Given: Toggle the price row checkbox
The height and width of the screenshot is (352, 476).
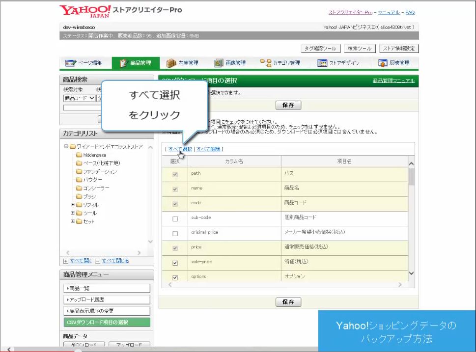Looking at the screenshot, I should pos(175,248).
